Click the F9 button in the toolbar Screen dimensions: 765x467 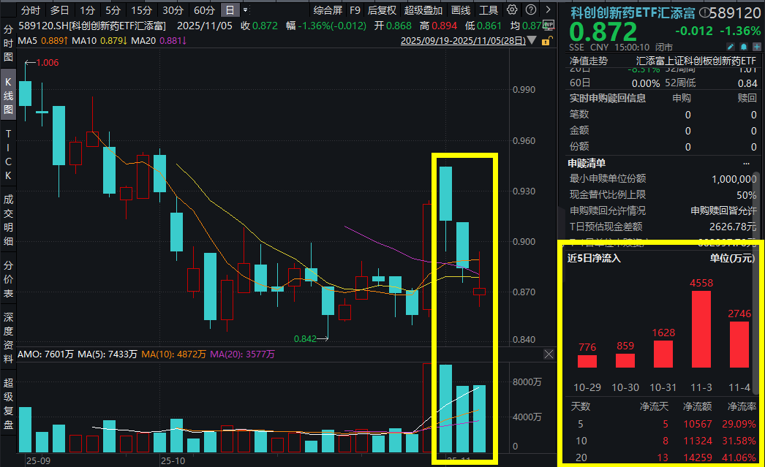[355, 10]
